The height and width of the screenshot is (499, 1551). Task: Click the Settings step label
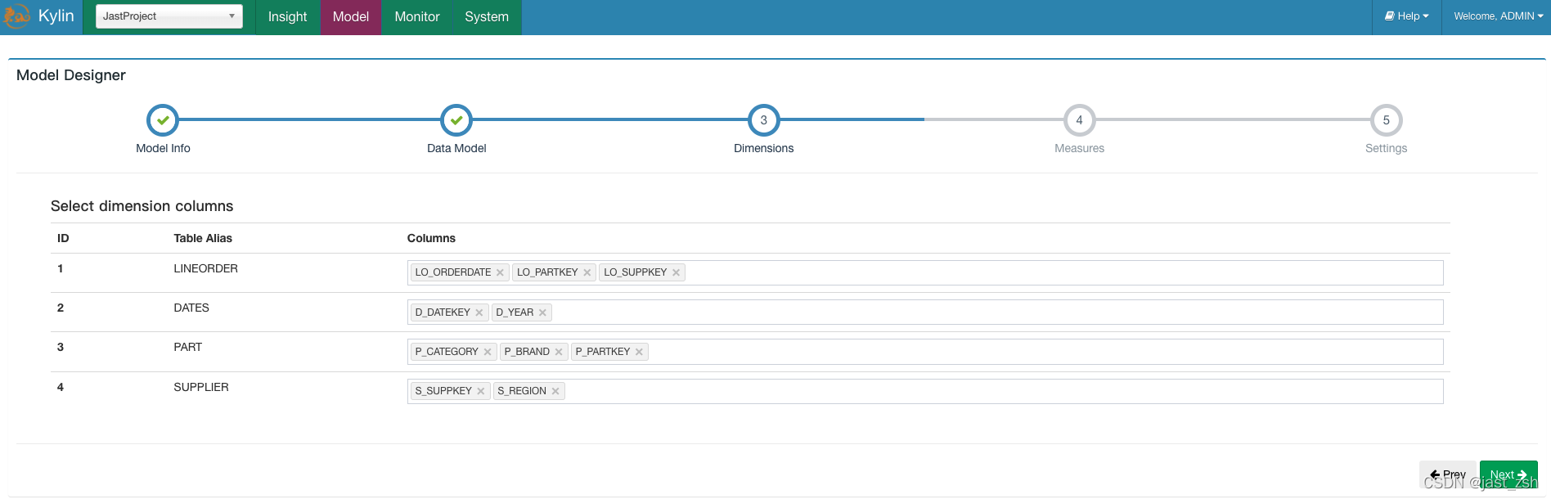point(1386,148)
